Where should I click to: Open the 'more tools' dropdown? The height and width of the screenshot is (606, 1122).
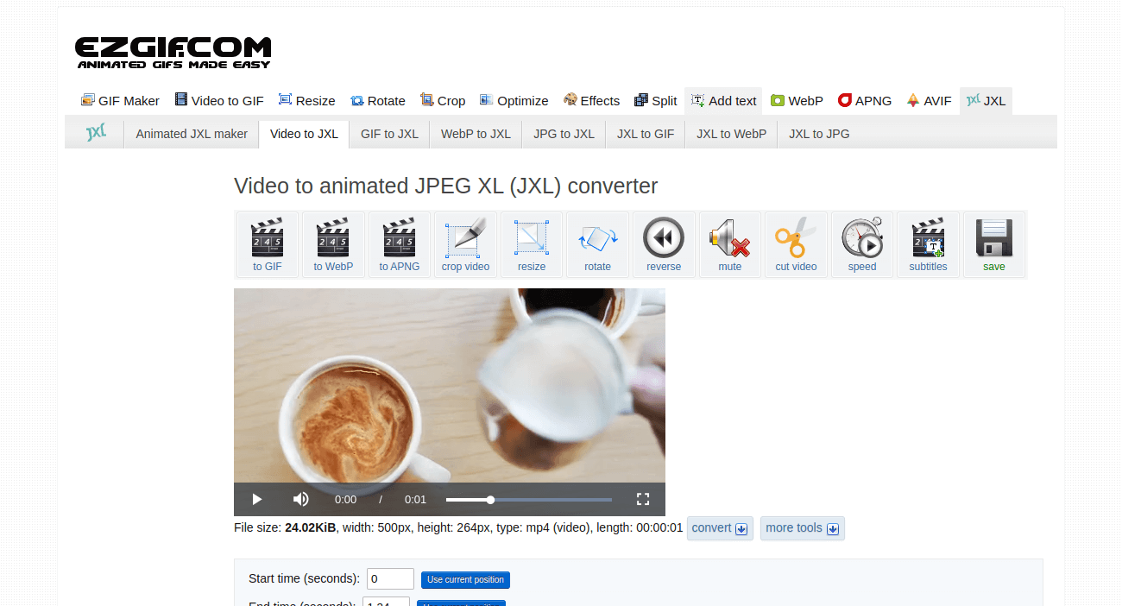[802, 527]
